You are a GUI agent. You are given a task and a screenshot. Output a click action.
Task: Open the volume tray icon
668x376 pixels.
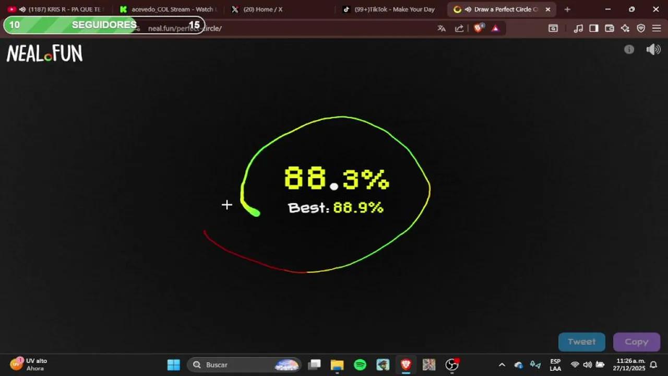coord(587,365)
